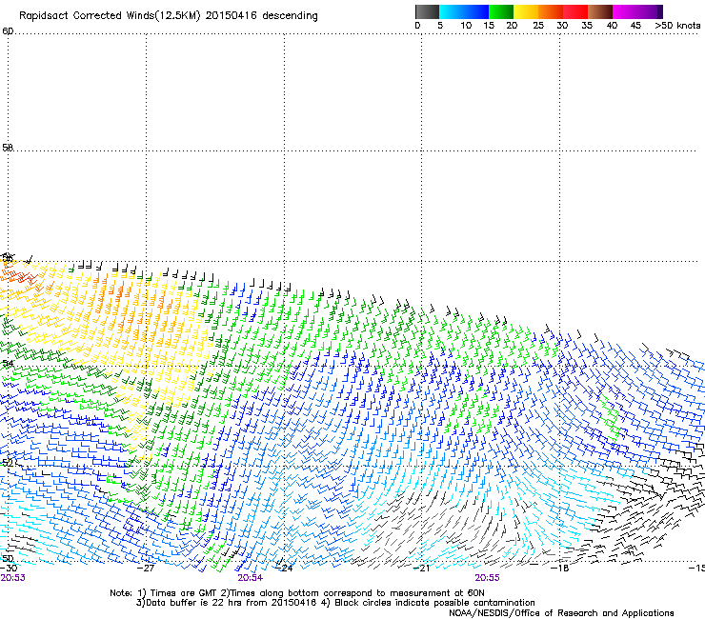Select the red 30-35 knots legend swatch
Screen dimensions: 705x619
pyautogui.click(x=575, y=11)
